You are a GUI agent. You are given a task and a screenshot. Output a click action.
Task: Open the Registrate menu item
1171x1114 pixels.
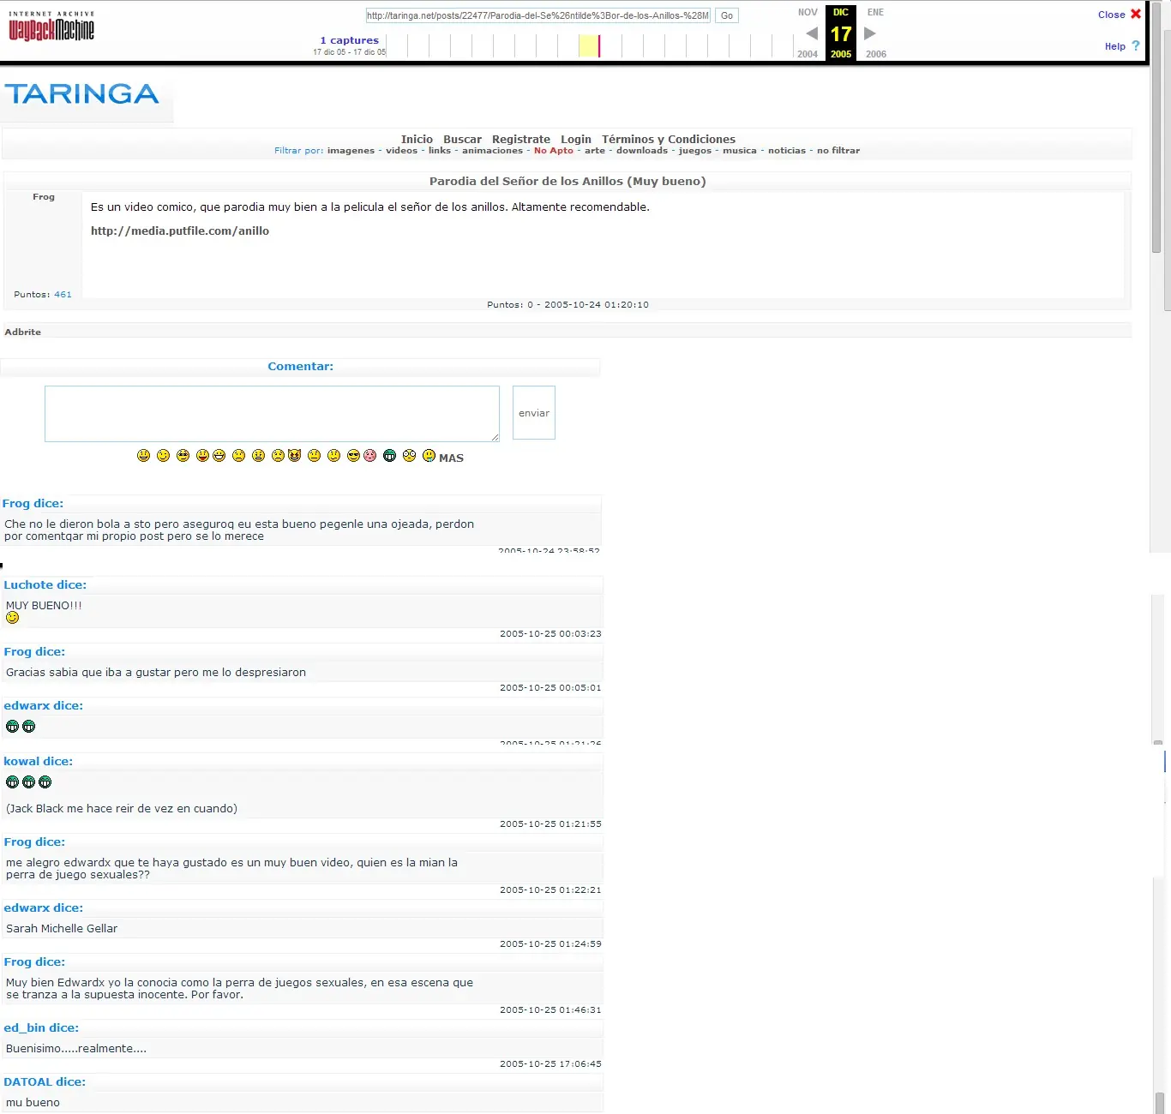tap(521, 139)
